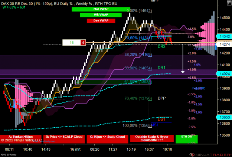Click the DPP pivot level label
This screenshot has height=157, width=232.
click(162, 98)
